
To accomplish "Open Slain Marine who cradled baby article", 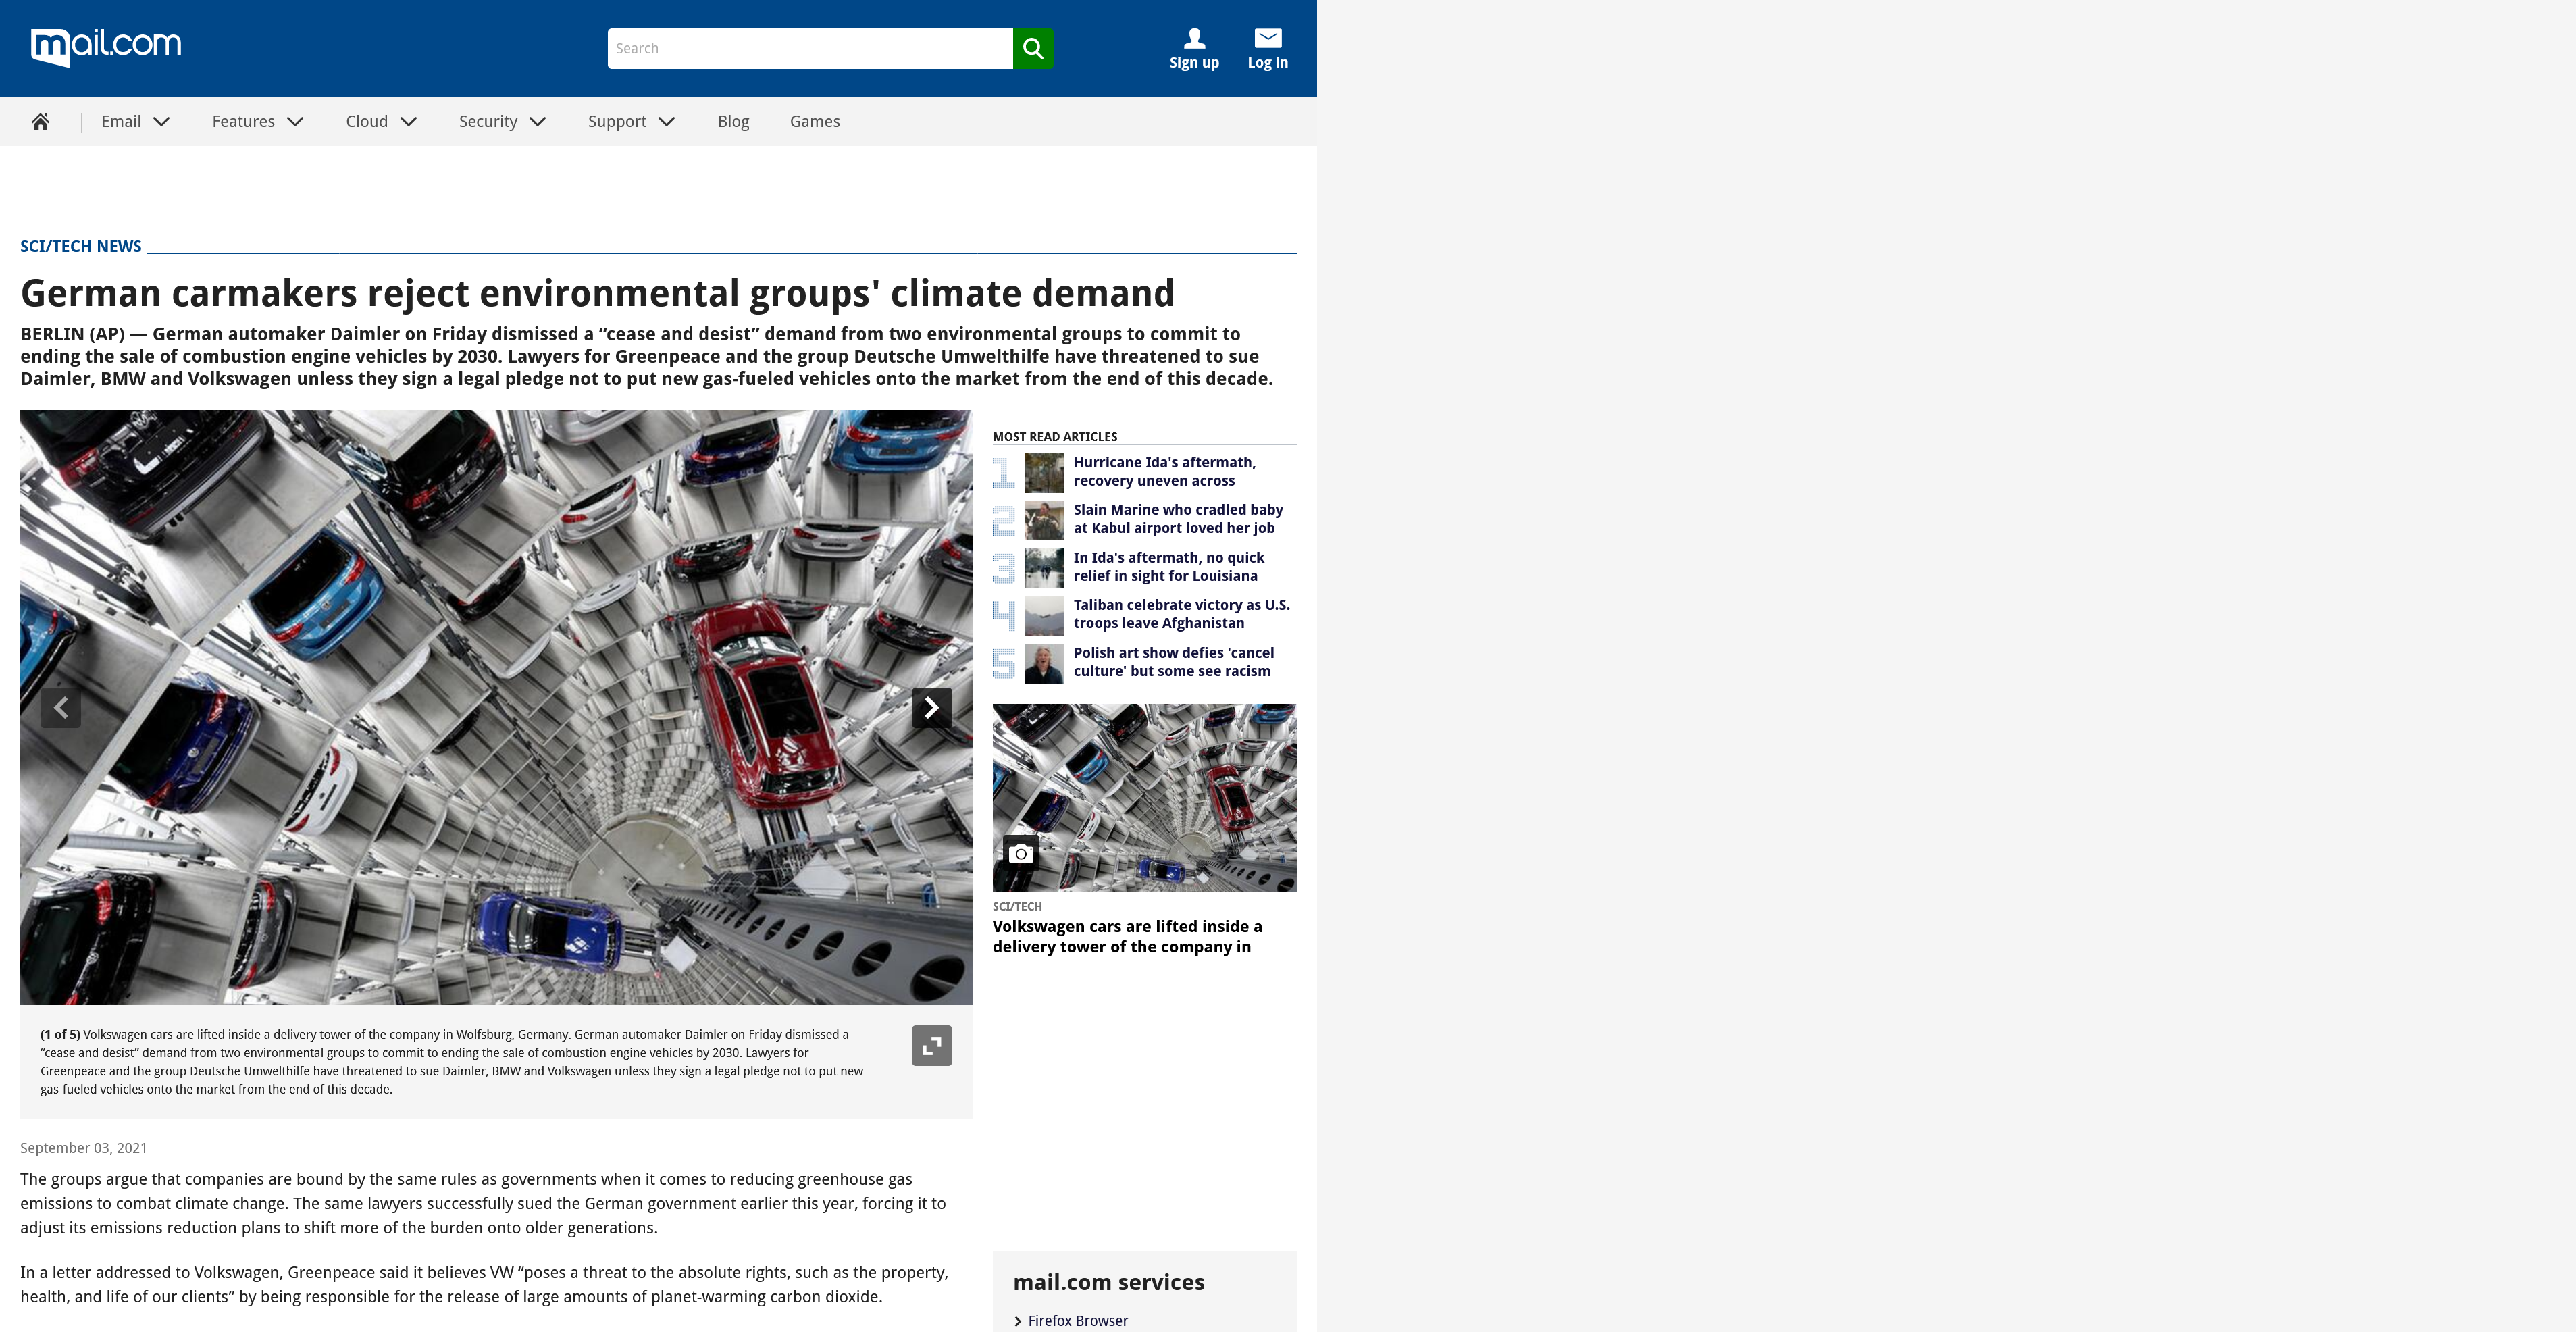I will point(1178,519).
